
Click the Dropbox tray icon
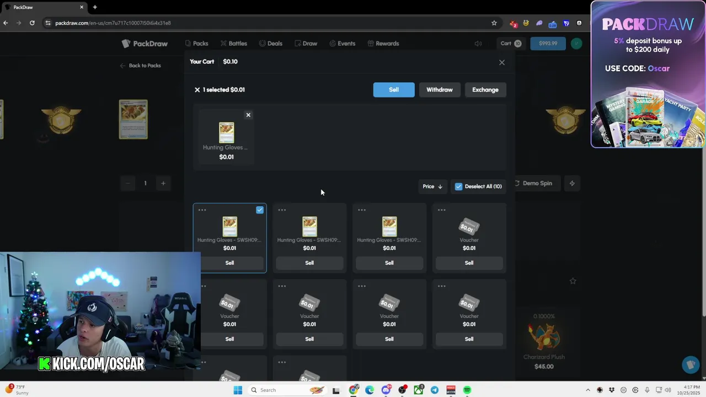(x=612, y=390)
